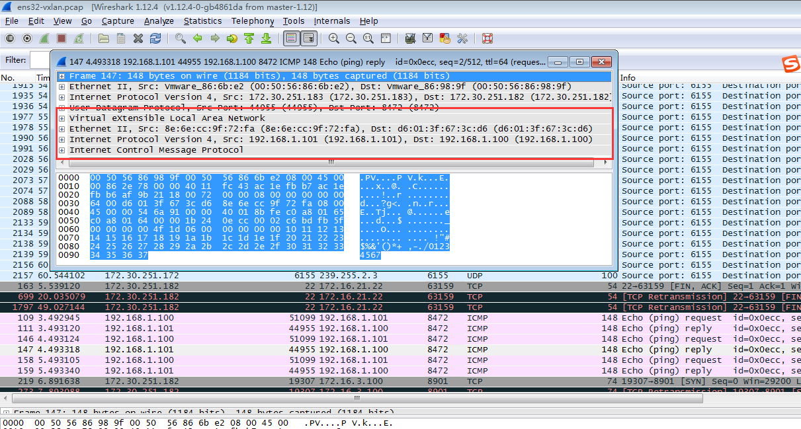Open the Edit menu

(36, 21)
